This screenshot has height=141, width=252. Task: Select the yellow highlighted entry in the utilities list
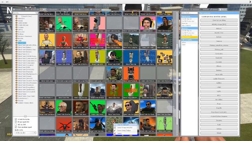point(189,37)
